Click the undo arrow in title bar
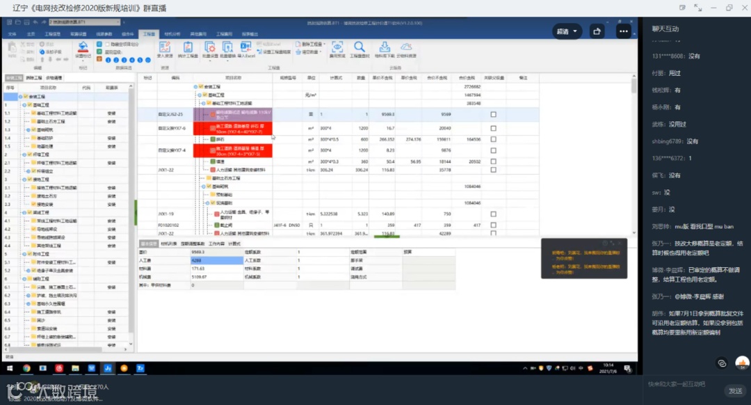The width and height of the screenshot is (751, 405). [35, 22]
